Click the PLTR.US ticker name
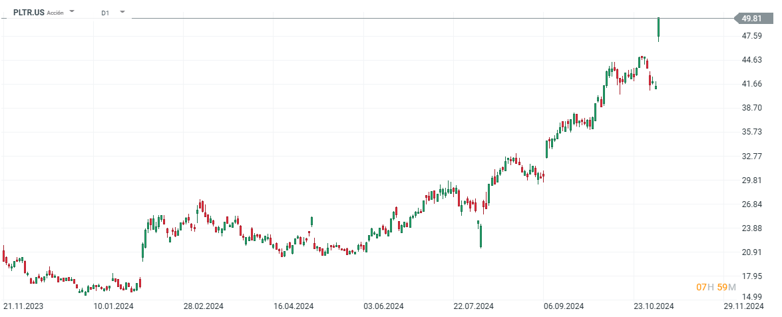This screenshot has width=782, height=317. (x=29, y=13)
